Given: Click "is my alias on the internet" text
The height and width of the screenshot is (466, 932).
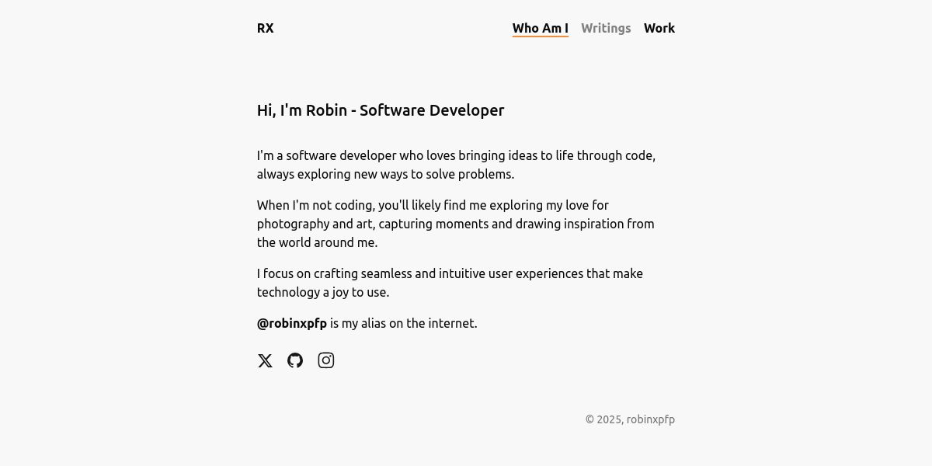Looking at the screenshot, I should [x=404, y=323].
